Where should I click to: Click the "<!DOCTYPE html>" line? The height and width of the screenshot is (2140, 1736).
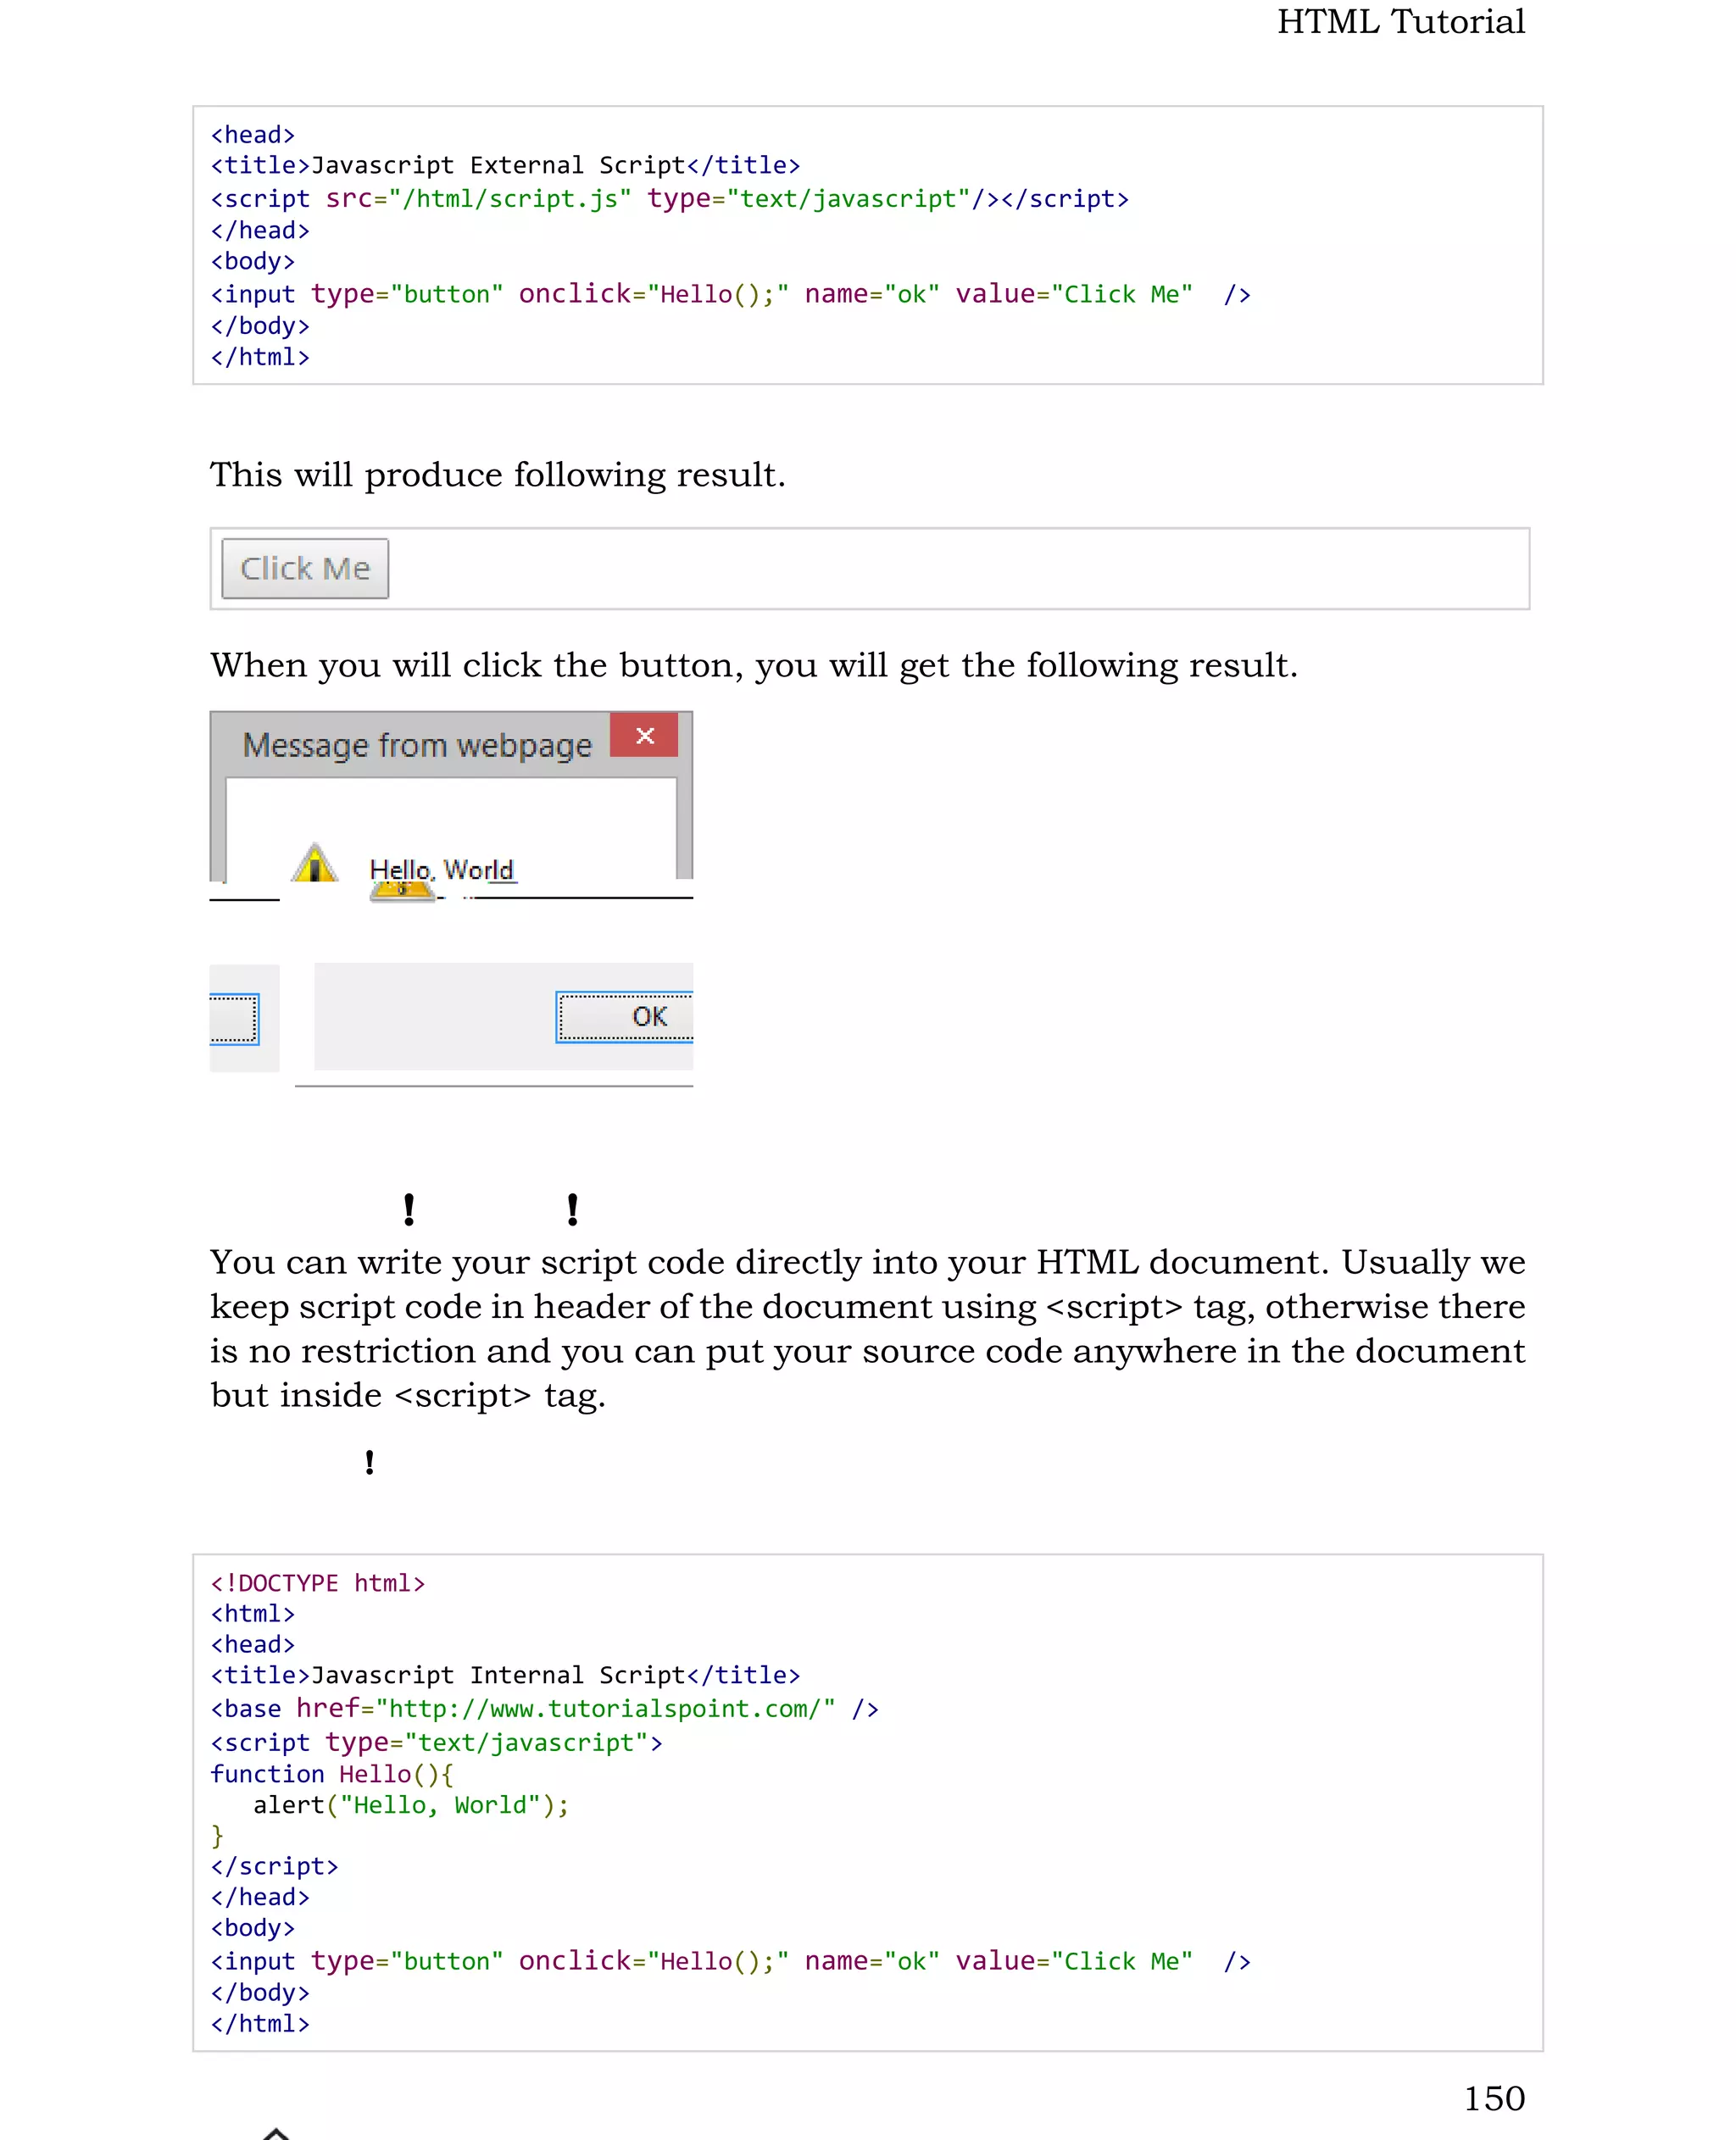pos(318,1583)
